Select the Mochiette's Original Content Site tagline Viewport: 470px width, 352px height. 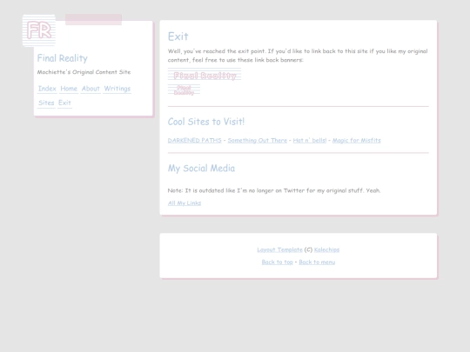click(84, 72)
